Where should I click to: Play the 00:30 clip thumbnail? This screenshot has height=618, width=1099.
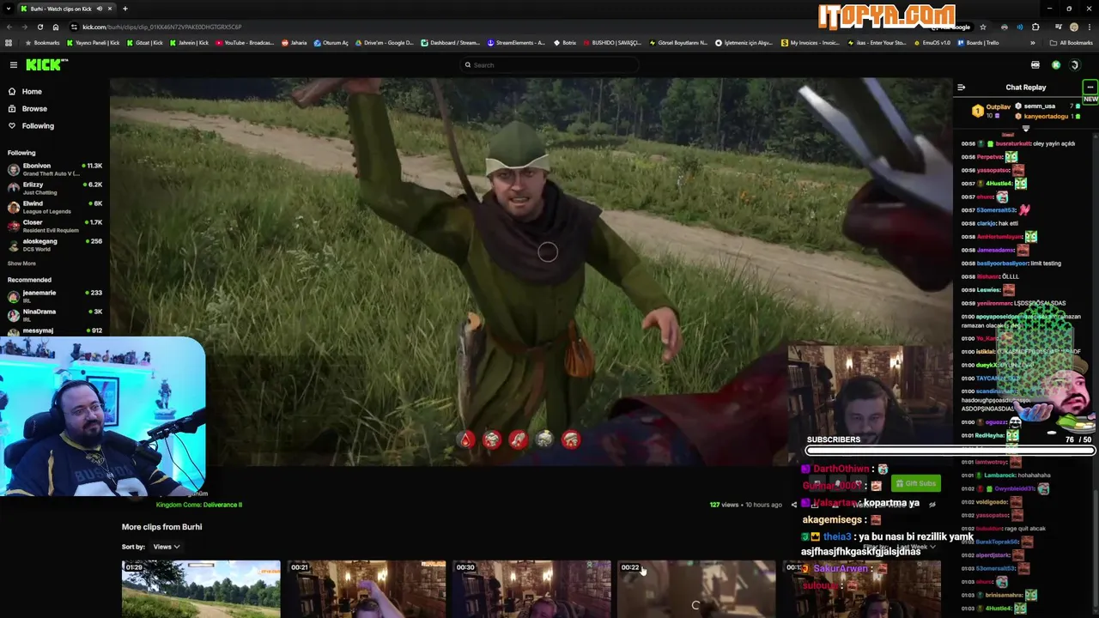click(532, 589)
